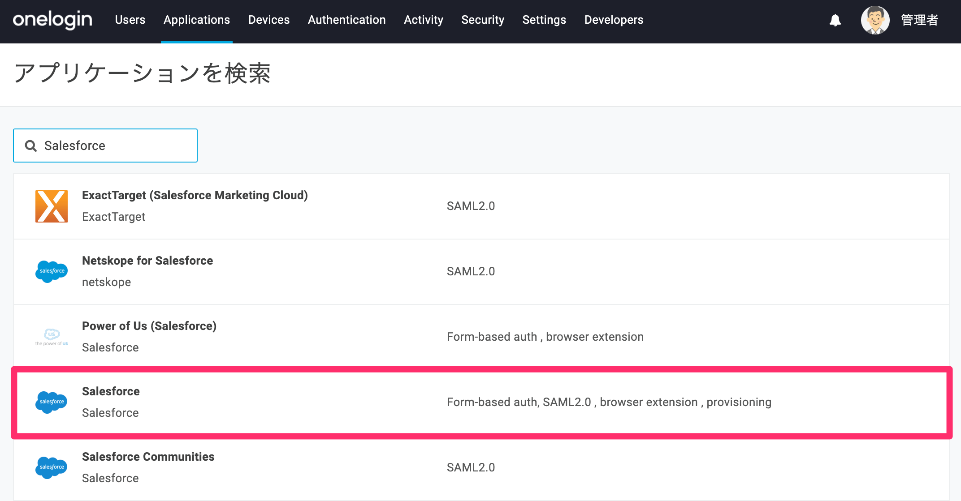Open the Users menu
This screenshot has height=501, width=961.
(130, 20)
